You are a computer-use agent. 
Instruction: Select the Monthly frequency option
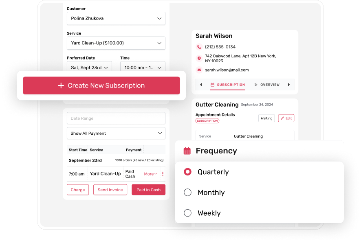(188, 193)
